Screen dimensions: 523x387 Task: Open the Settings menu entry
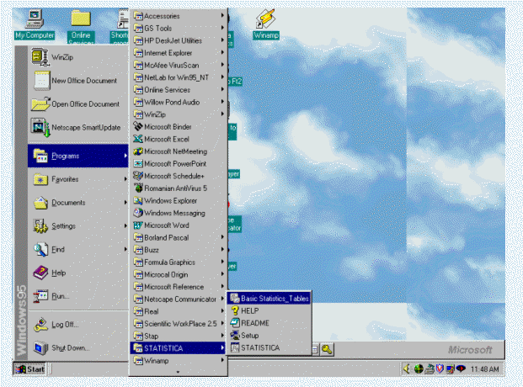pos(78,226)
